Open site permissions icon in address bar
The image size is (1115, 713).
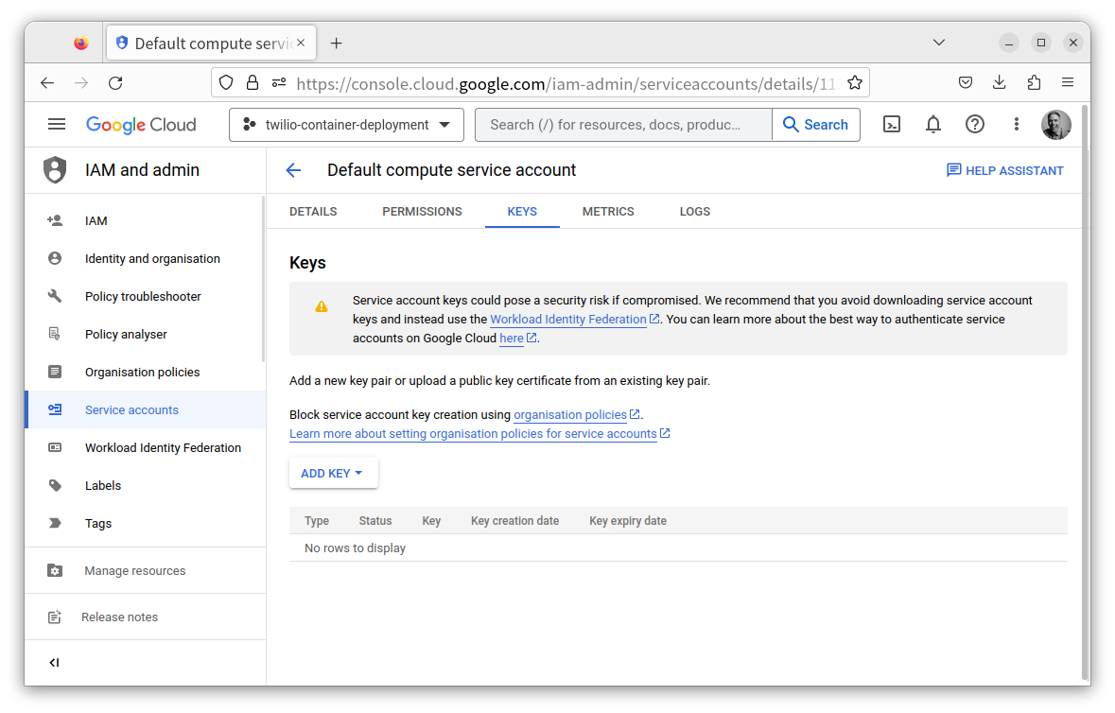(x=279, y=83)
